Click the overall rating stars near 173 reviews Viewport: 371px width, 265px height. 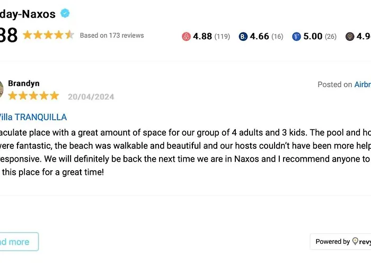48,35
